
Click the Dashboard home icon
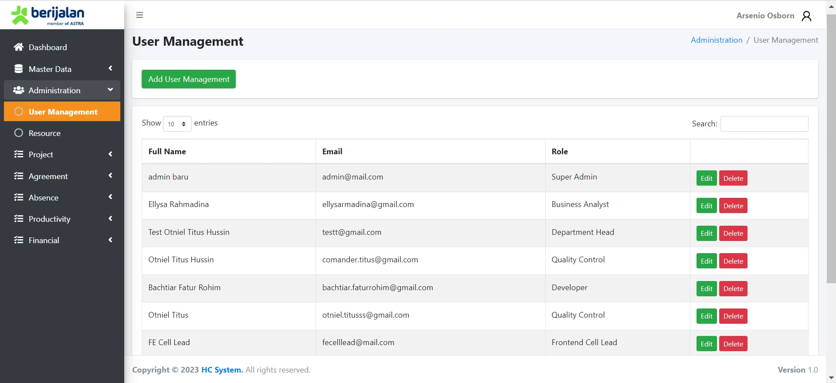(18, 47)
